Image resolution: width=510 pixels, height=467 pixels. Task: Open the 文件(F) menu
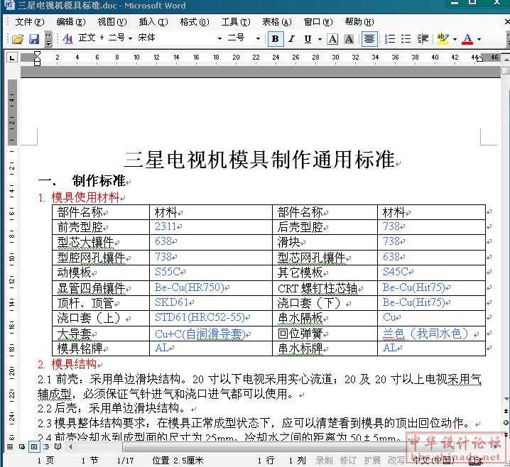coord(29,22)
